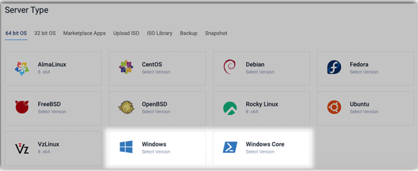Open OpenBSD Select Version dropdown
This screenshot has height=171, width=418.
pyautogui.click(x=156, y=112)
